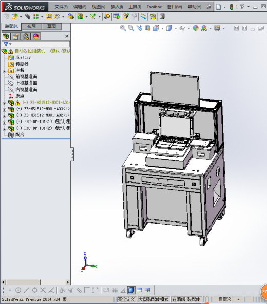Toggle shaded with edges display button
Viewport: 267px width, 304px height.
(131, 290)
